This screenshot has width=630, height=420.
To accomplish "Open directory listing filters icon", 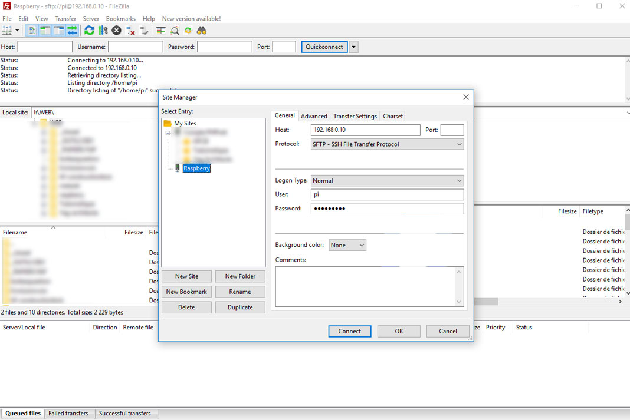I will 161,31.
